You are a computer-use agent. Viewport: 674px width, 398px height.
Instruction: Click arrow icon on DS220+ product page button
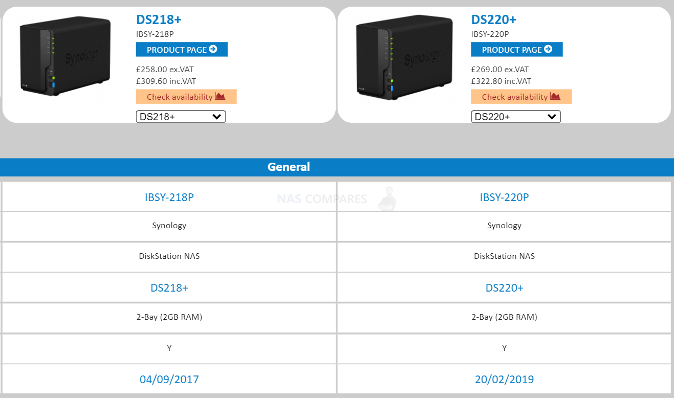[549, 49]
